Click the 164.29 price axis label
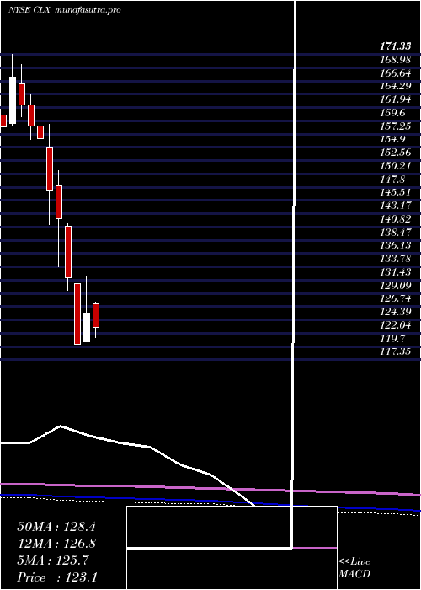 click(396, 86)
